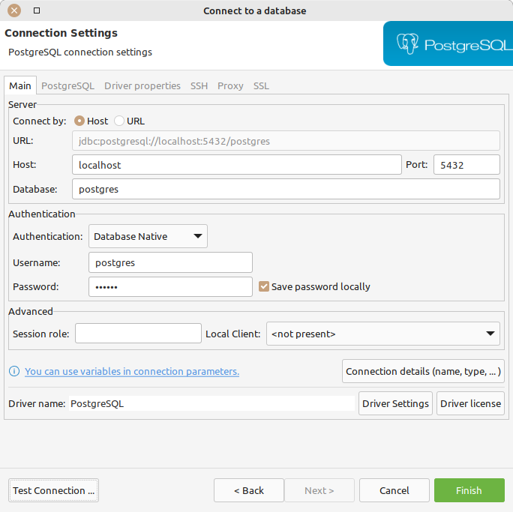Open the SSL tab
Viewport: 513px width, 512px height.
tap(261, 85)
